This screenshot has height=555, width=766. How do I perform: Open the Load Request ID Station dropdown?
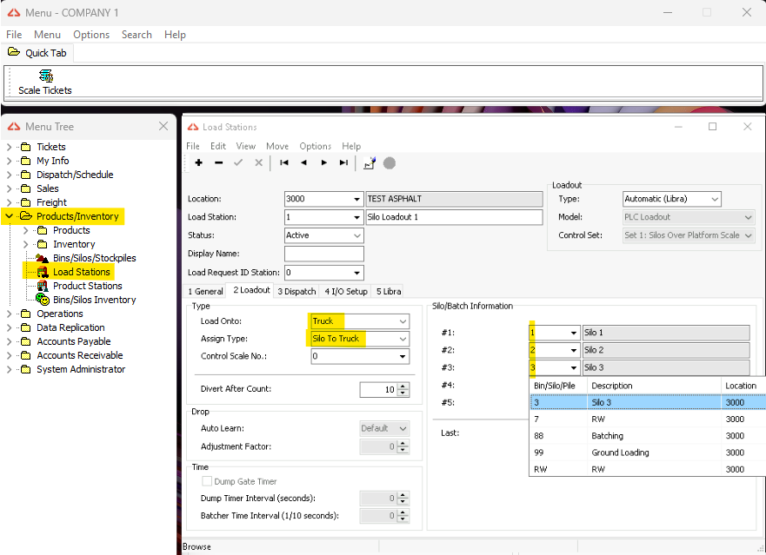point(357,273)
